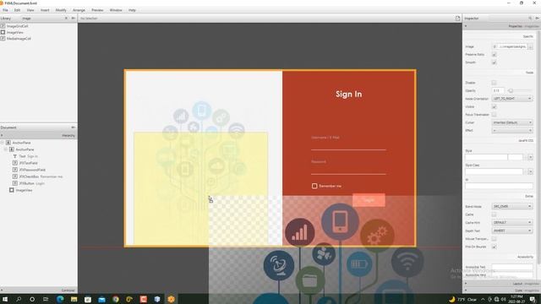Click the ImageView library item icon
The image size is (541, 304).
coord(3,32)
